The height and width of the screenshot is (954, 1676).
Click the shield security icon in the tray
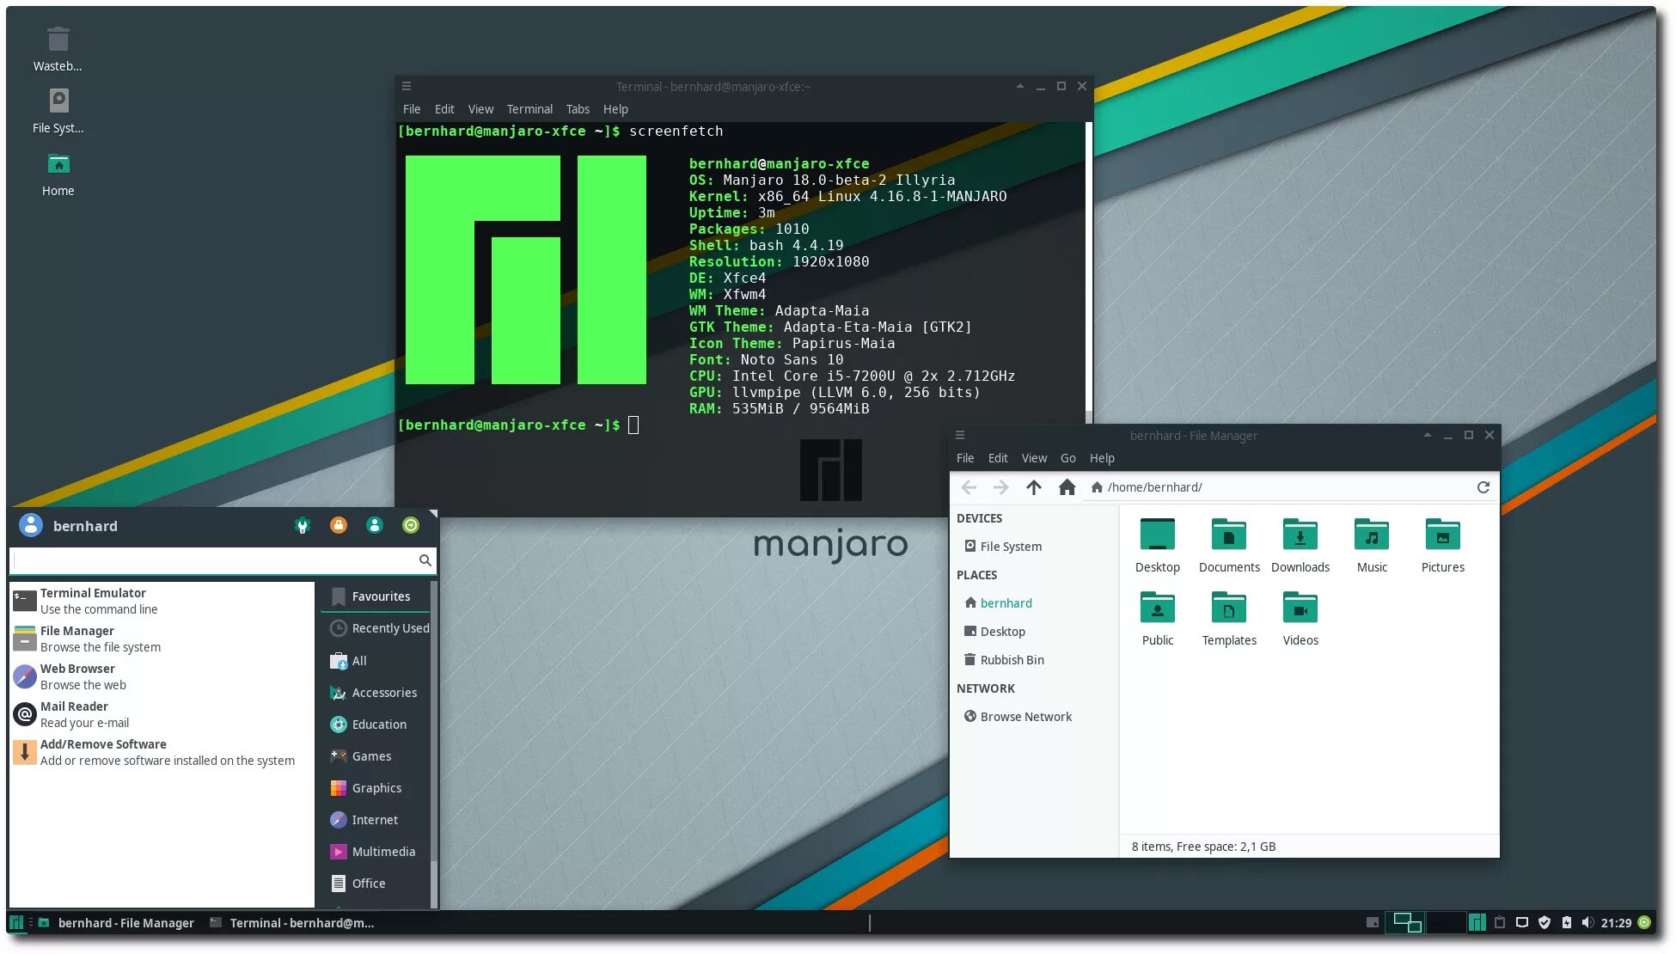1544,922
